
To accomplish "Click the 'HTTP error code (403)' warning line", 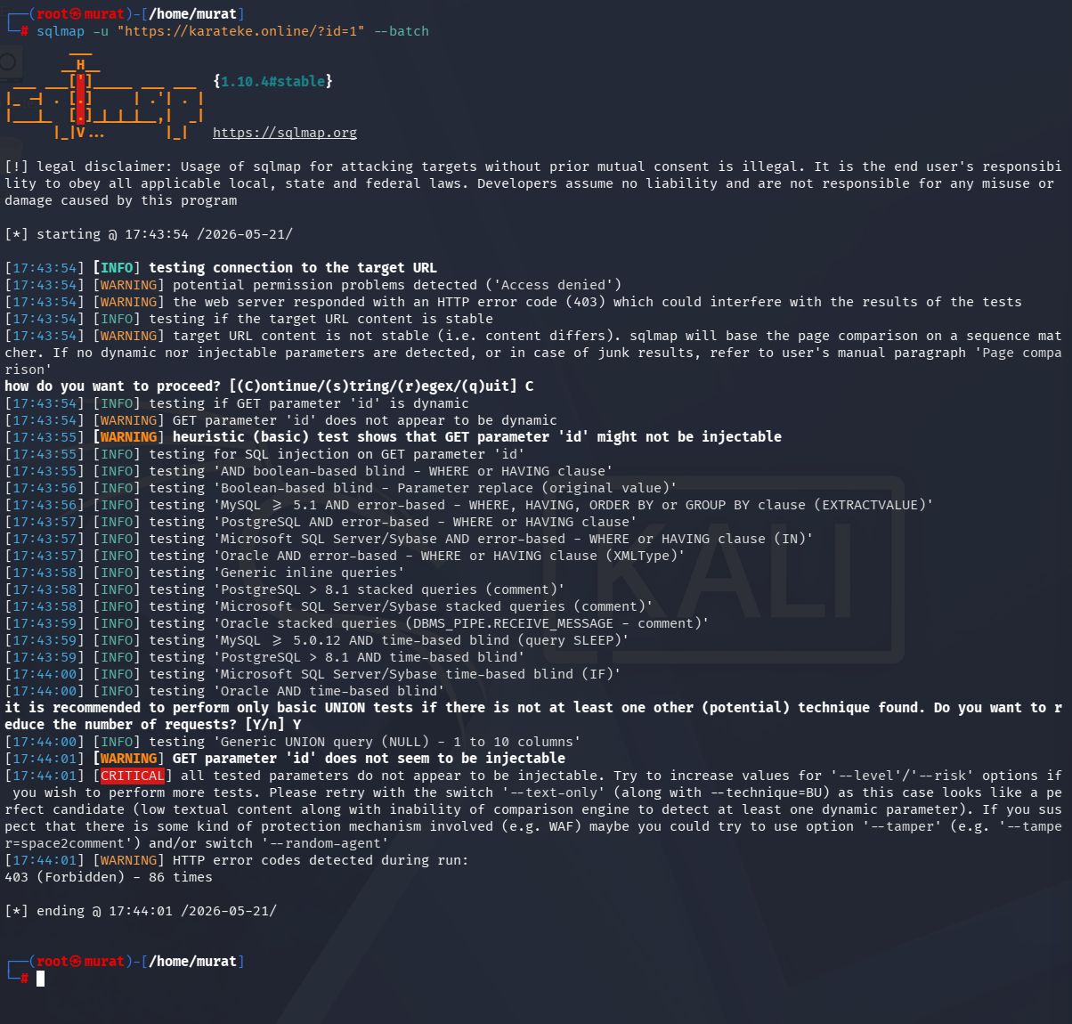I will pos(513,302).
